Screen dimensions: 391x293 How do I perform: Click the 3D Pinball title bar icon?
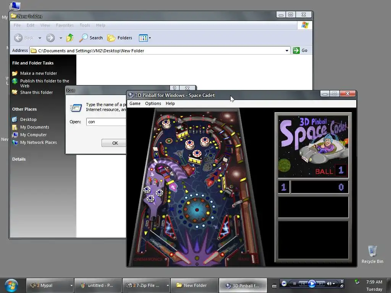(131, 95)
